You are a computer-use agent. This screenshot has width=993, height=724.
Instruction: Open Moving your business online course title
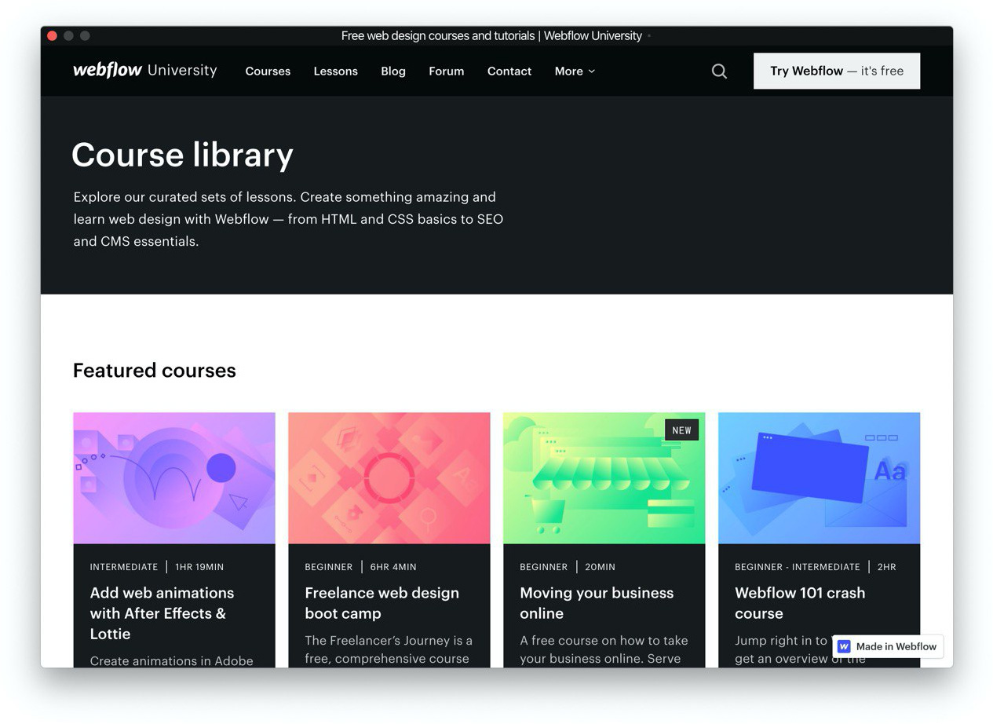[x=597, y=603]
